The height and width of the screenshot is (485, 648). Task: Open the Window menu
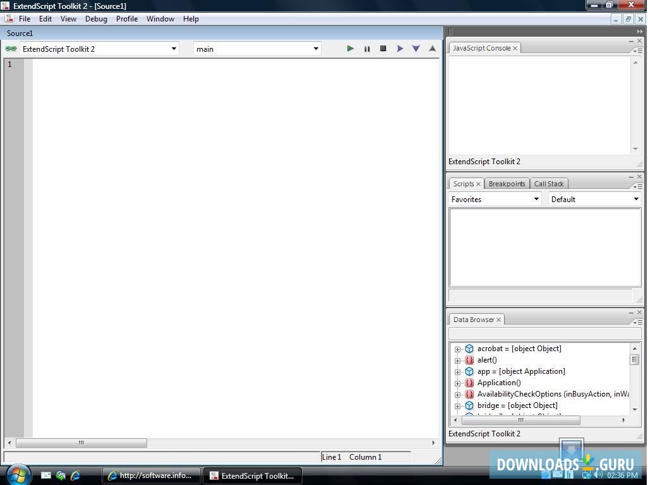click(x=160, y=18)
